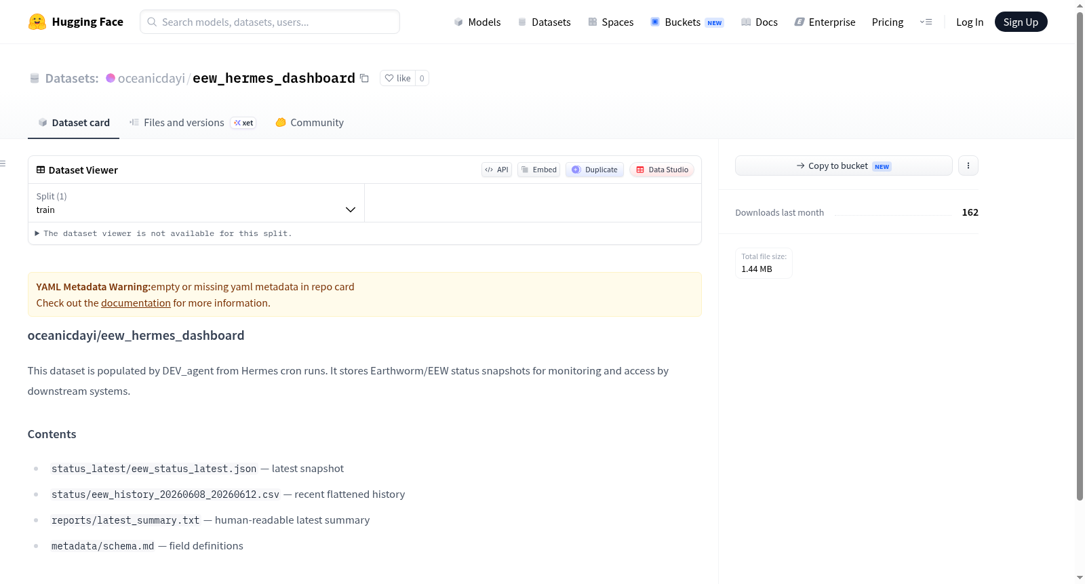Viewport: 1085px width, 584px height.
Task: Select the Dataset card tab
Action: [73, 123]
